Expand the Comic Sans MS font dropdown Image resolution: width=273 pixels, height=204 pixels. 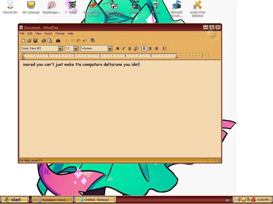point(60,48)
